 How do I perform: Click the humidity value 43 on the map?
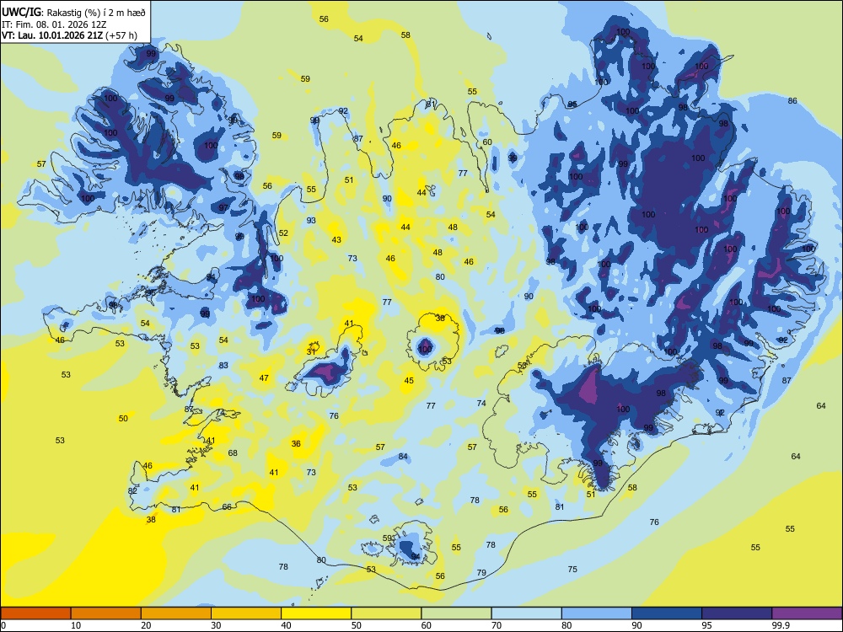(336, 239)
